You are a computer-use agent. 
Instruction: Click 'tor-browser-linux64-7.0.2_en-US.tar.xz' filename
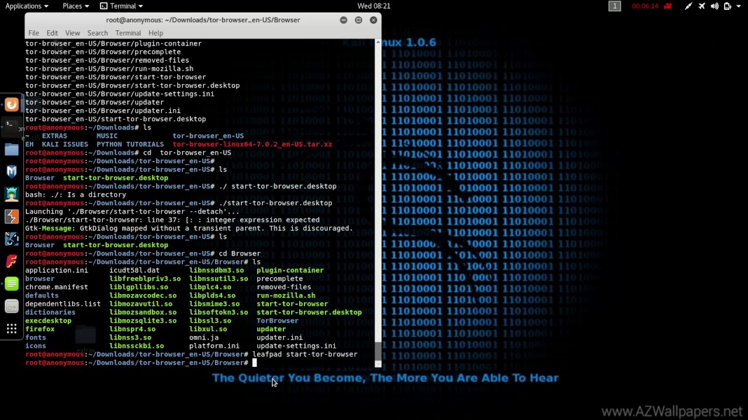coord(252,144)
